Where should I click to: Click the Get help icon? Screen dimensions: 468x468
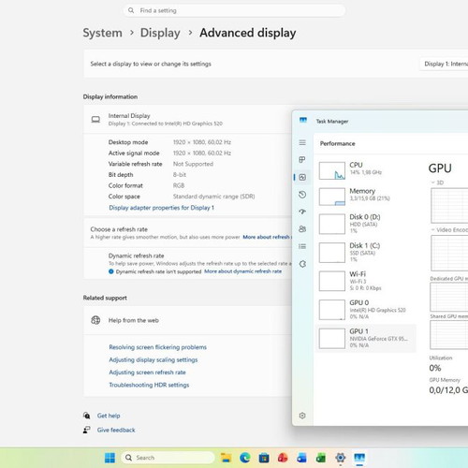(86, 416)
